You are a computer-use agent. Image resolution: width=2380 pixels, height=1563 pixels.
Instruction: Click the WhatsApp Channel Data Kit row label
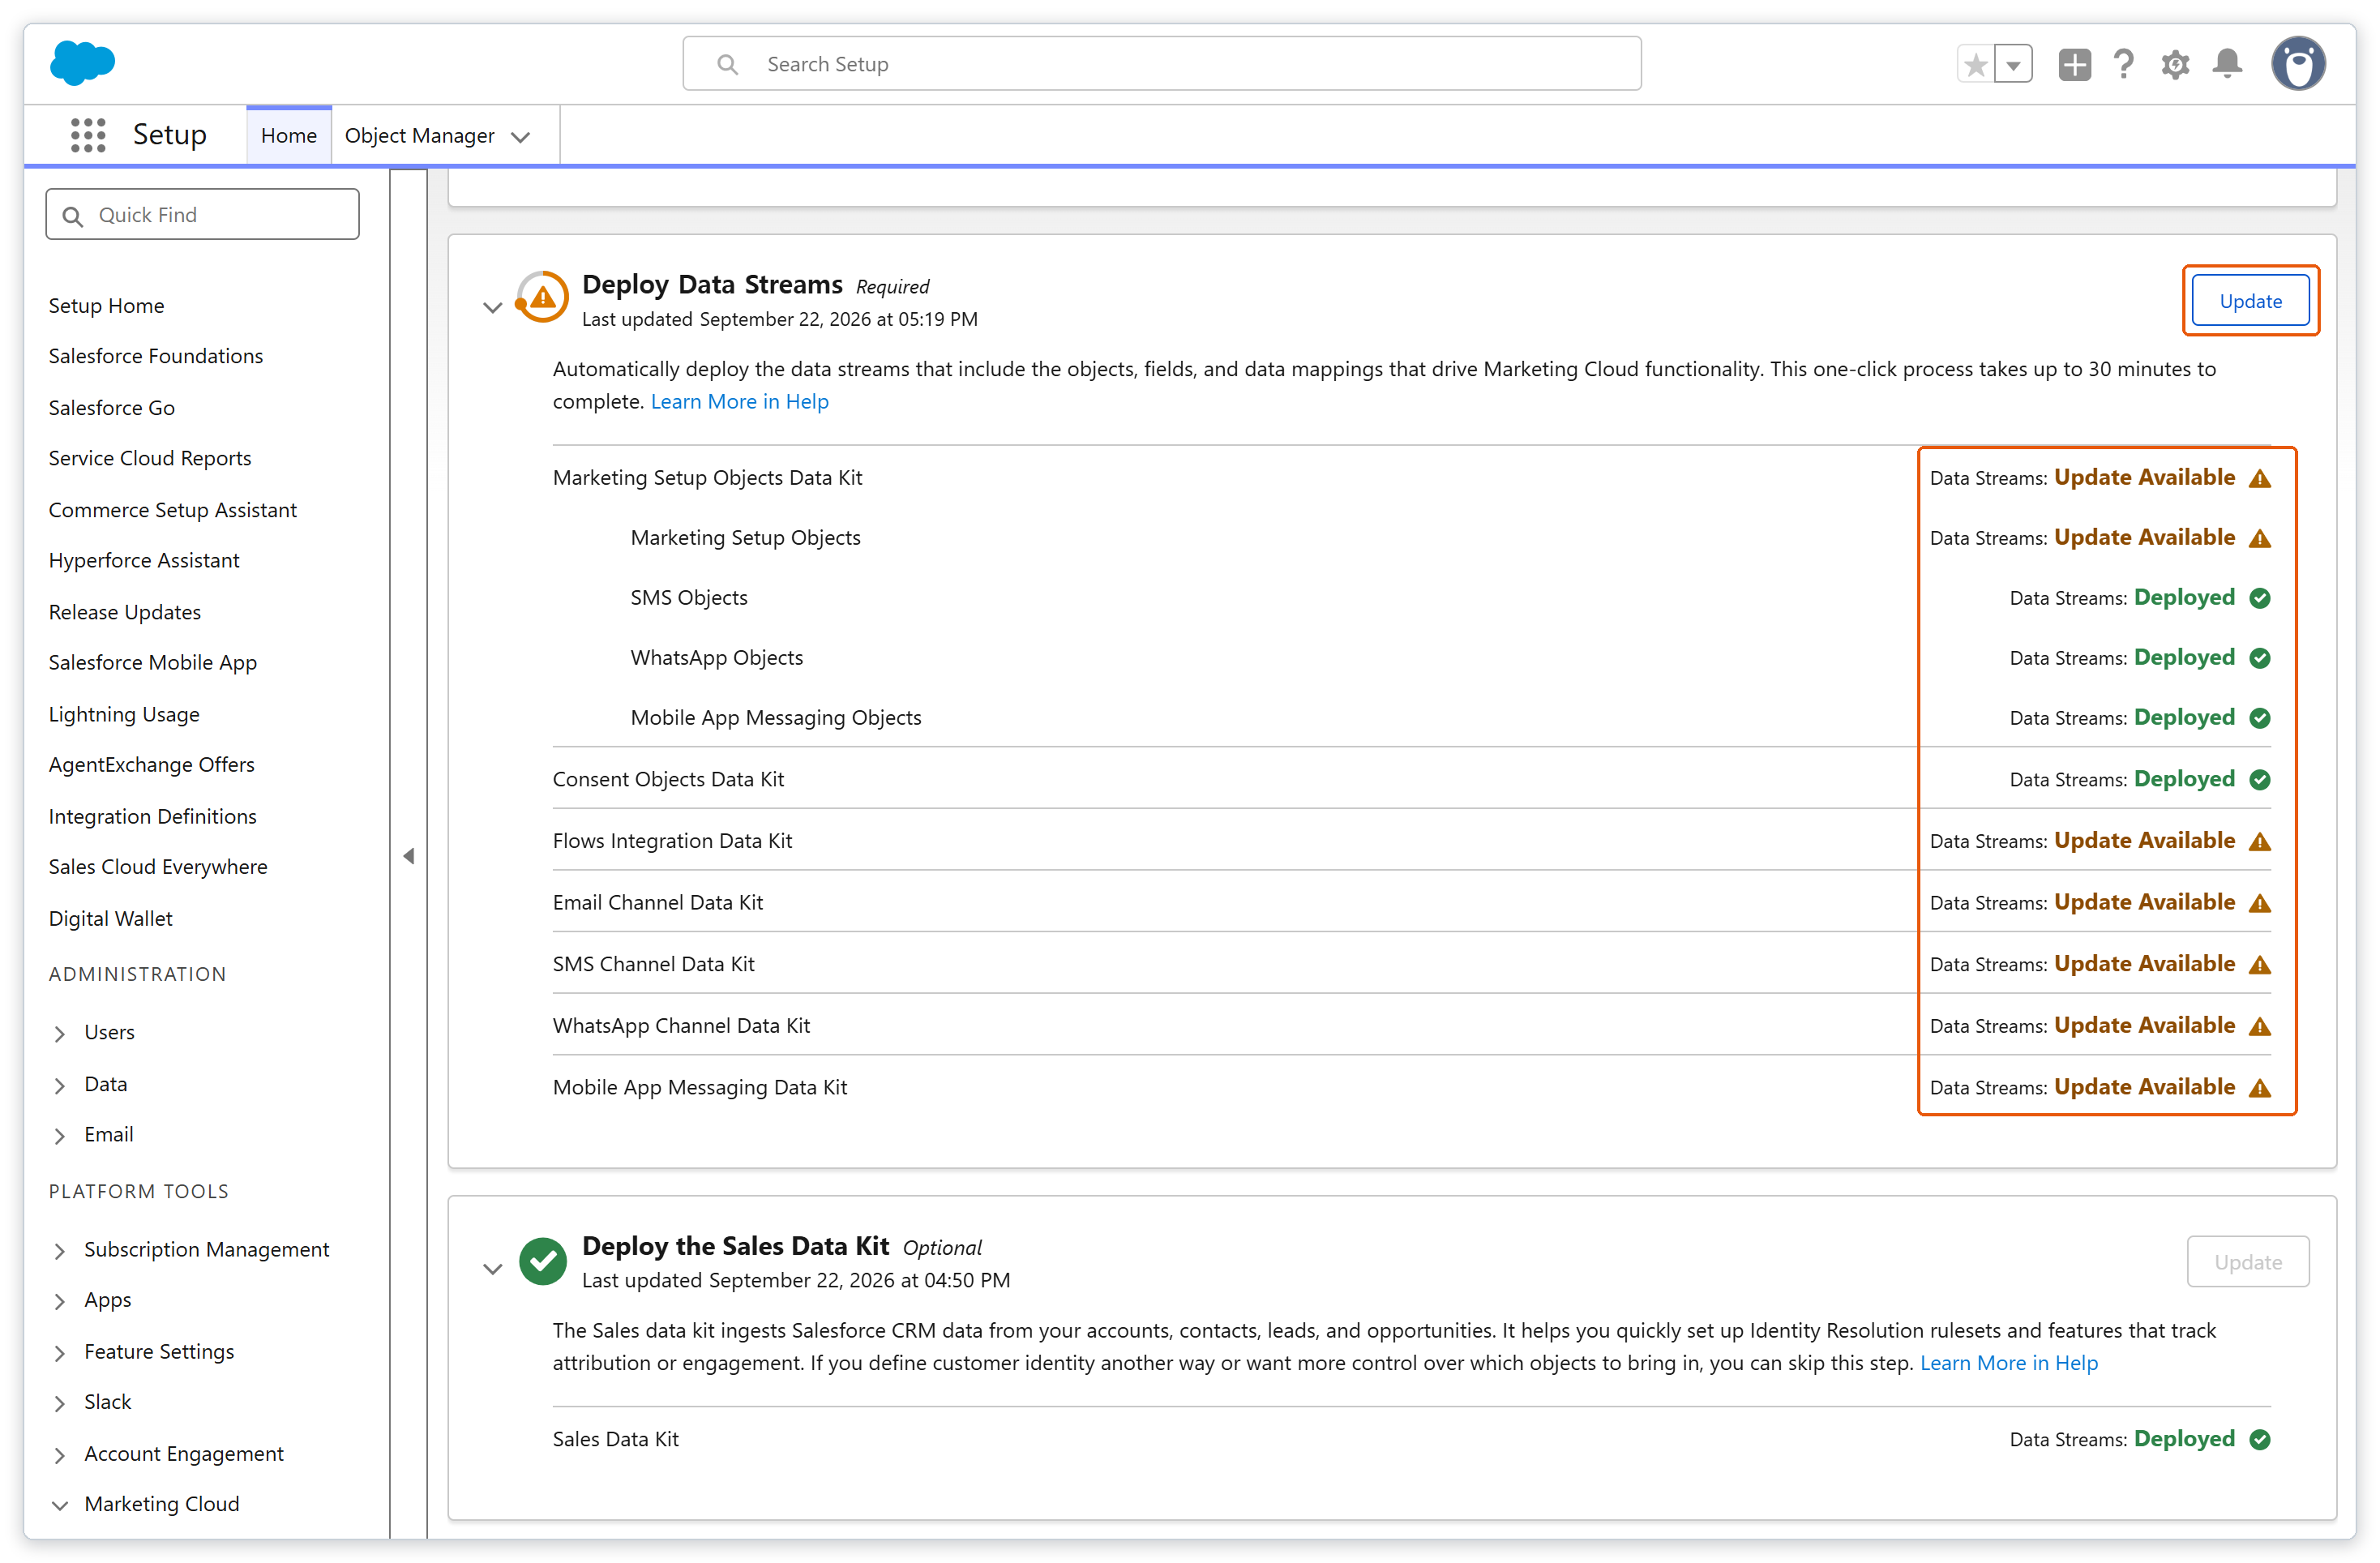681,1025
